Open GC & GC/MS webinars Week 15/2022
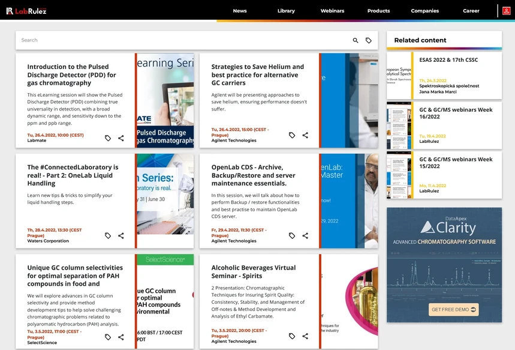This screenshot has height=350, width=515. [456, 163]
